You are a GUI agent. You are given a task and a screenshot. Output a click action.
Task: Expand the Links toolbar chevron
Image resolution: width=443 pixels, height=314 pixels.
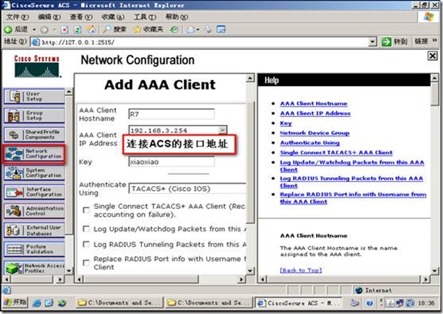click(434, 41)
